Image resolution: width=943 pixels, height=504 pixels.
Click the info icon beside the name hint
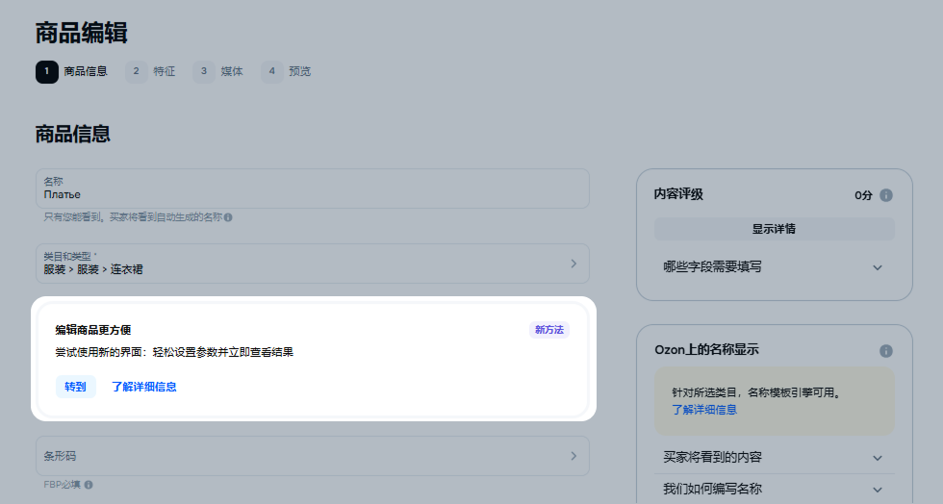(228, 217)
